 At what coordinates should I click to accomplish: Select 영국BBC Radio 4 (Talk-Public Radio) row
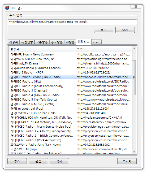pyautogui.click(x=70, y=95)
